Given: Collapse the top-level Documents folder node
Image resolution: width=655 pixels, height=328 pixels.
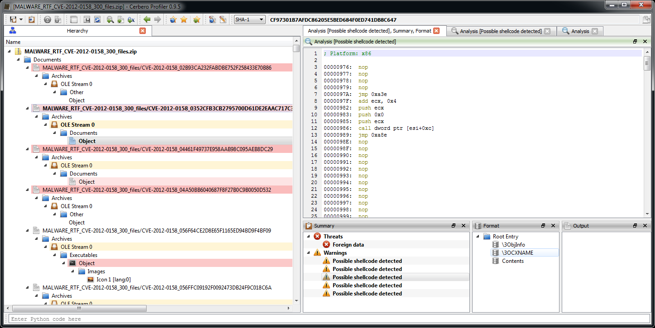Looking at the screenshot, I should tap(19, 60).
